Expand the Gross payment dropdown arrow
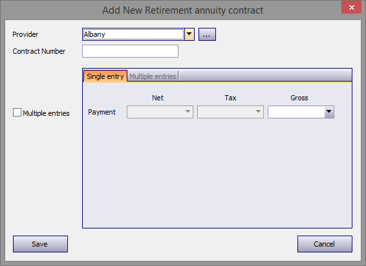The image size is (366, 266). [x=329, y=112]
